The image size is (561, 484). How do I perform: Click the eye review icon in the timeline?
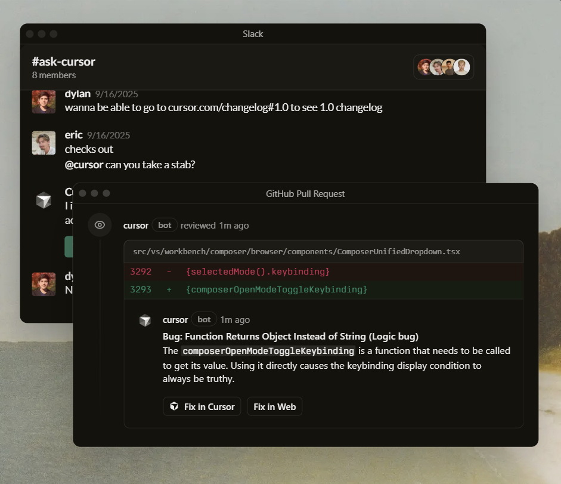coord(100,225)
